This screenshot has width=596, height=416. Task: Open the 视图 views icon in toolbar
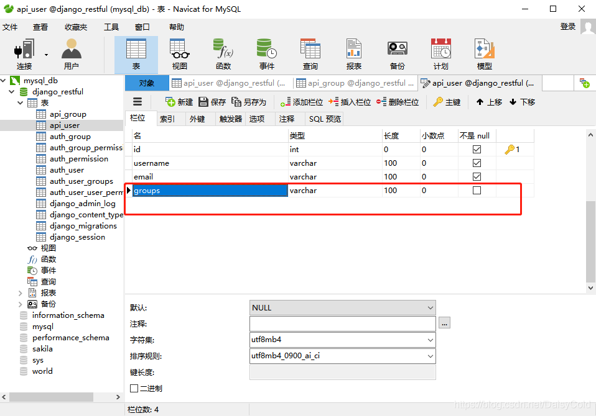pyautogui.click(x=179, y=54)
